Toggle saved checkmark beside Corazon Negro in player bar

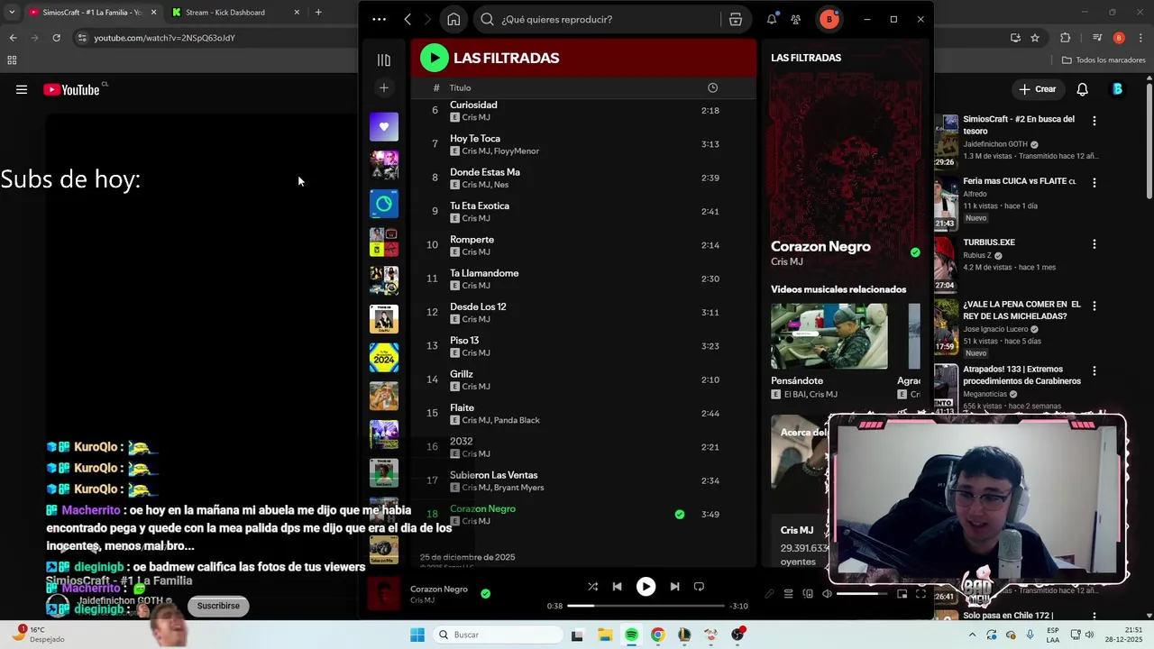(485, 593)
